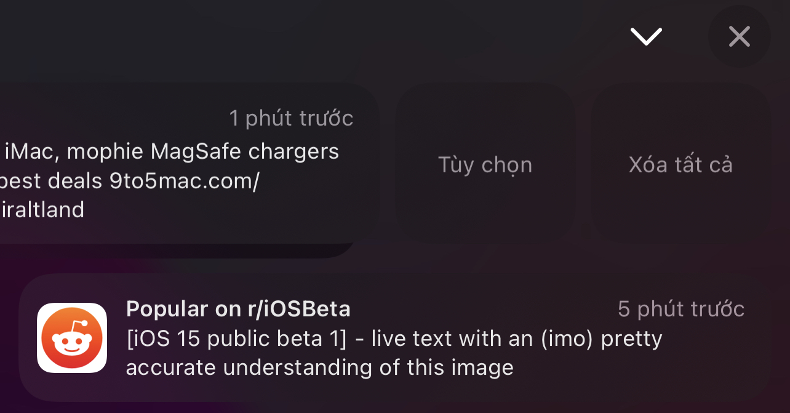Collapse the notification list with the down chevron
The height and width of the screenshot is (413, 790).
[x=645, y=36]
